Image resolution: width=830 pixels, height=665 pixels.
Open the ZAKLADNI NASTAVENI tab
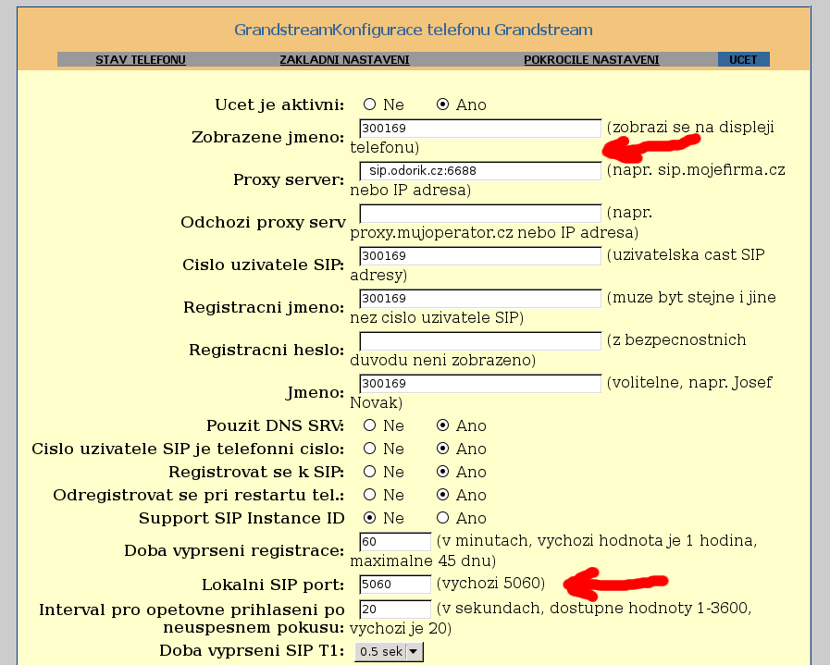(x=344, y=60)
